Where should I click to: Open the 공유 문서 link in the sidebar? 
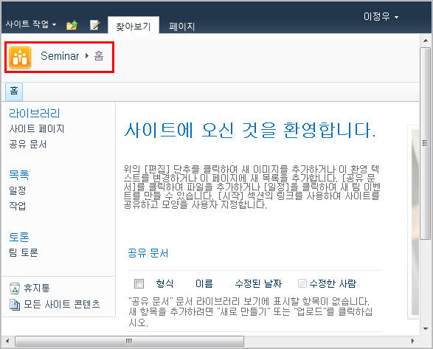click(x=28, y=144)
